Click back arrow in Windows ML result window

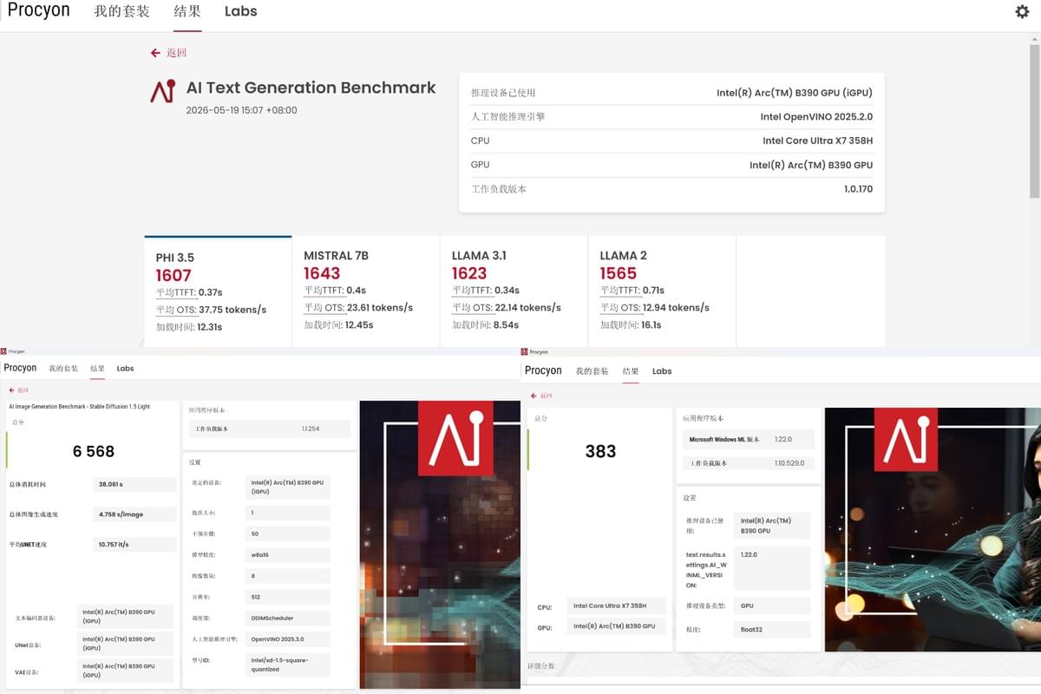click(x=534, y=396)
